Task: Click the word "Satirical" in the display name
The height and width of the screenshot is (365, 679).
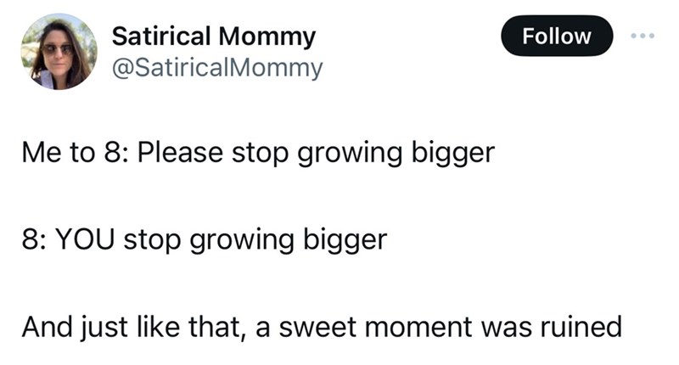Action: pyautogui.click(x=160, y=36)
